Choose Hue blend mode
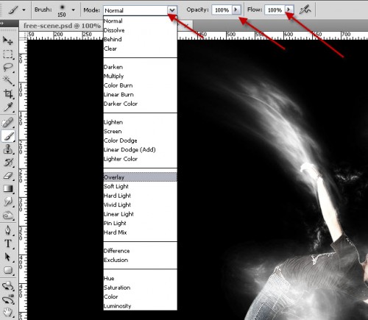368x320 pixels. [x=140, y=278]
